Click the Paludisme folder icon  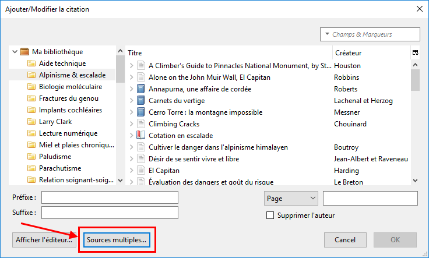tap(31, 156)
